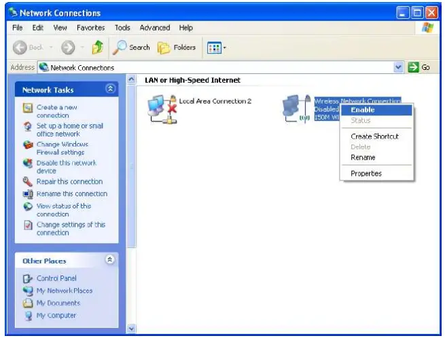445x338 pixels.
Task: Choose Properties in the context menu
Action: (x=376, y=174)
